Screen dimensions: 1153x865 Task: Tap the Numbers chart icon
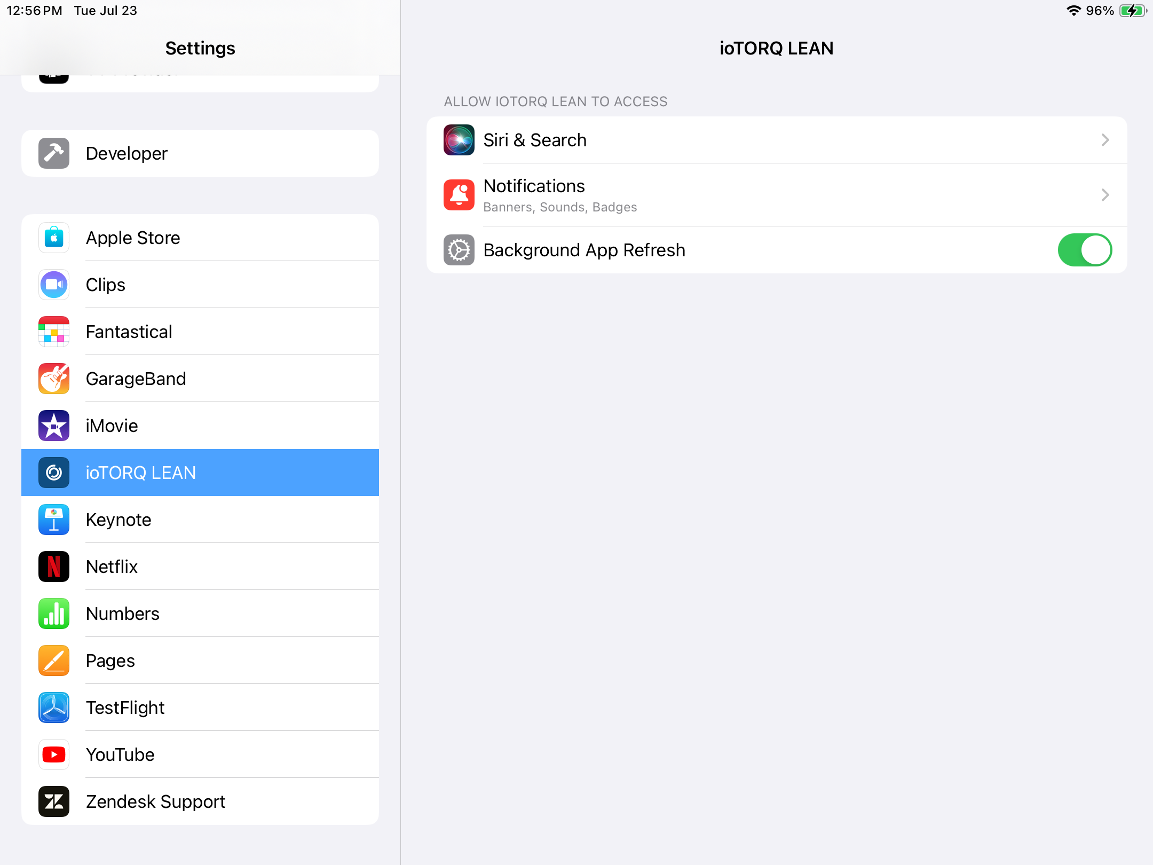click(x=54, y=614)
